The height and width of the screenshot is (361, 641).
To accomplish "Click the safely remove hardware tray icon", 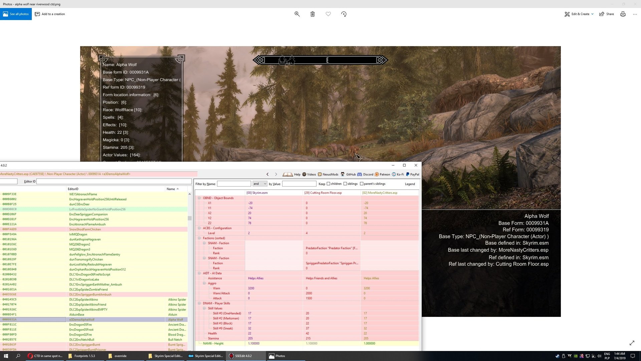I will coord(564,356).
